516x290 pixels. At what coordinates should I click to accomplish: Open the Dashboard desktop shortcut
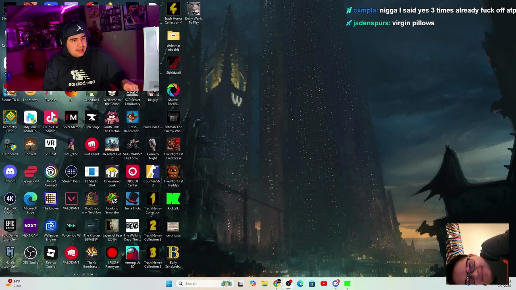pyautogui.click(x=10, y=147)
